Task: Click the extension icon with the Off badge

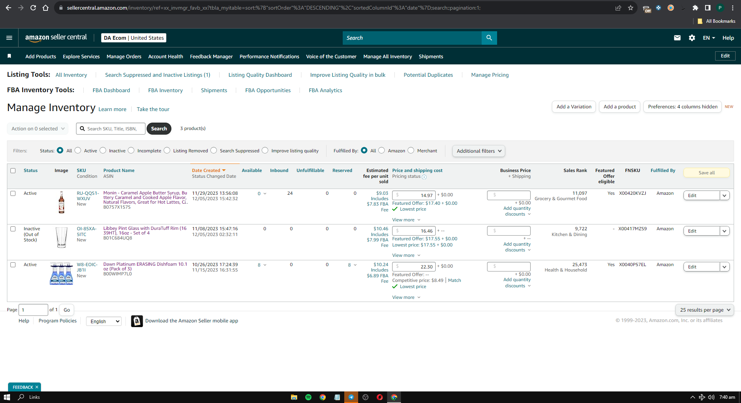Action: tap(647, 8)
